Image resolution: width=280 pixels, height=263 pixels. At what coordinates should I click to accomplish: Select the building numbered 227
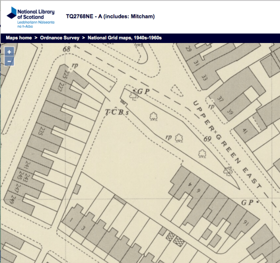click(x=61, y=87)
